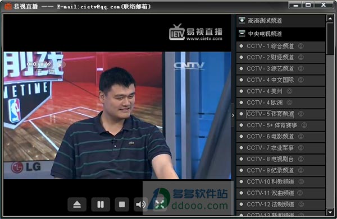Screen dimensions: 337x219
Task: Click source icon beside CCTV-4 美洲
Action: click(x=289, y=91)
